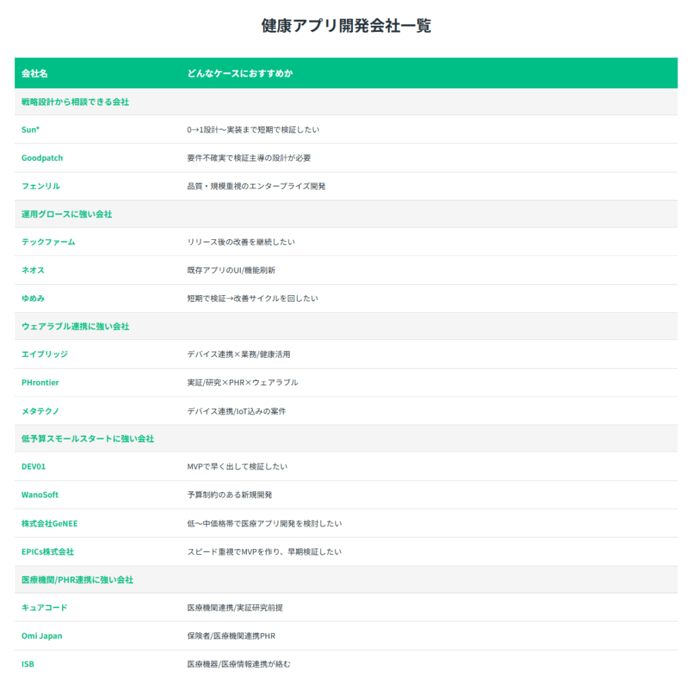Screen dimensions: 698x689
Task: Click the Omi Japan link
Action: point(42,636)
